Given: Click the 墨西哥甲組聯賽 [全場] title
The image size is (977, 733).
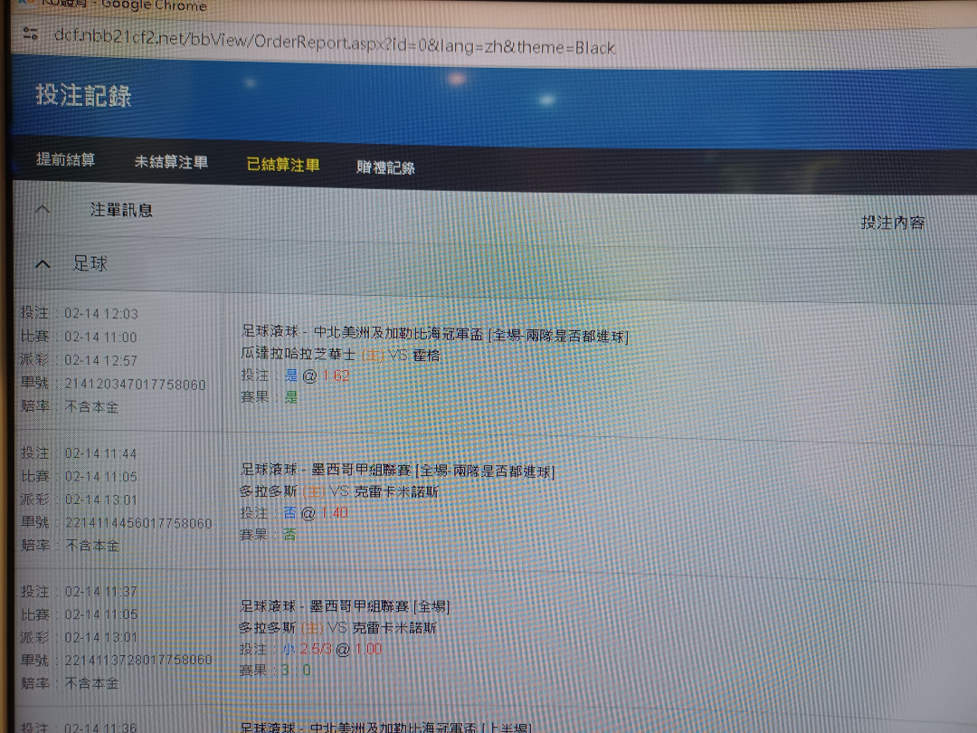Looking at the screenshot, I should tap(379, 605).
